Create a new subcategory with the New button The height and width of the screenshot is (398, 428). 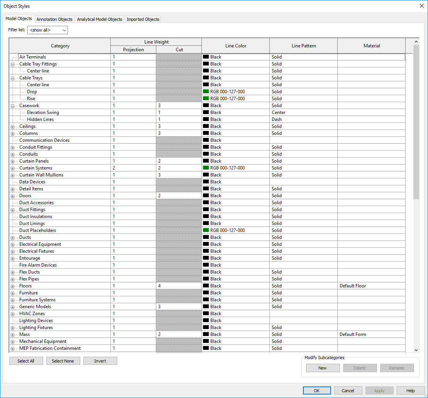click(x=323, y=368)
